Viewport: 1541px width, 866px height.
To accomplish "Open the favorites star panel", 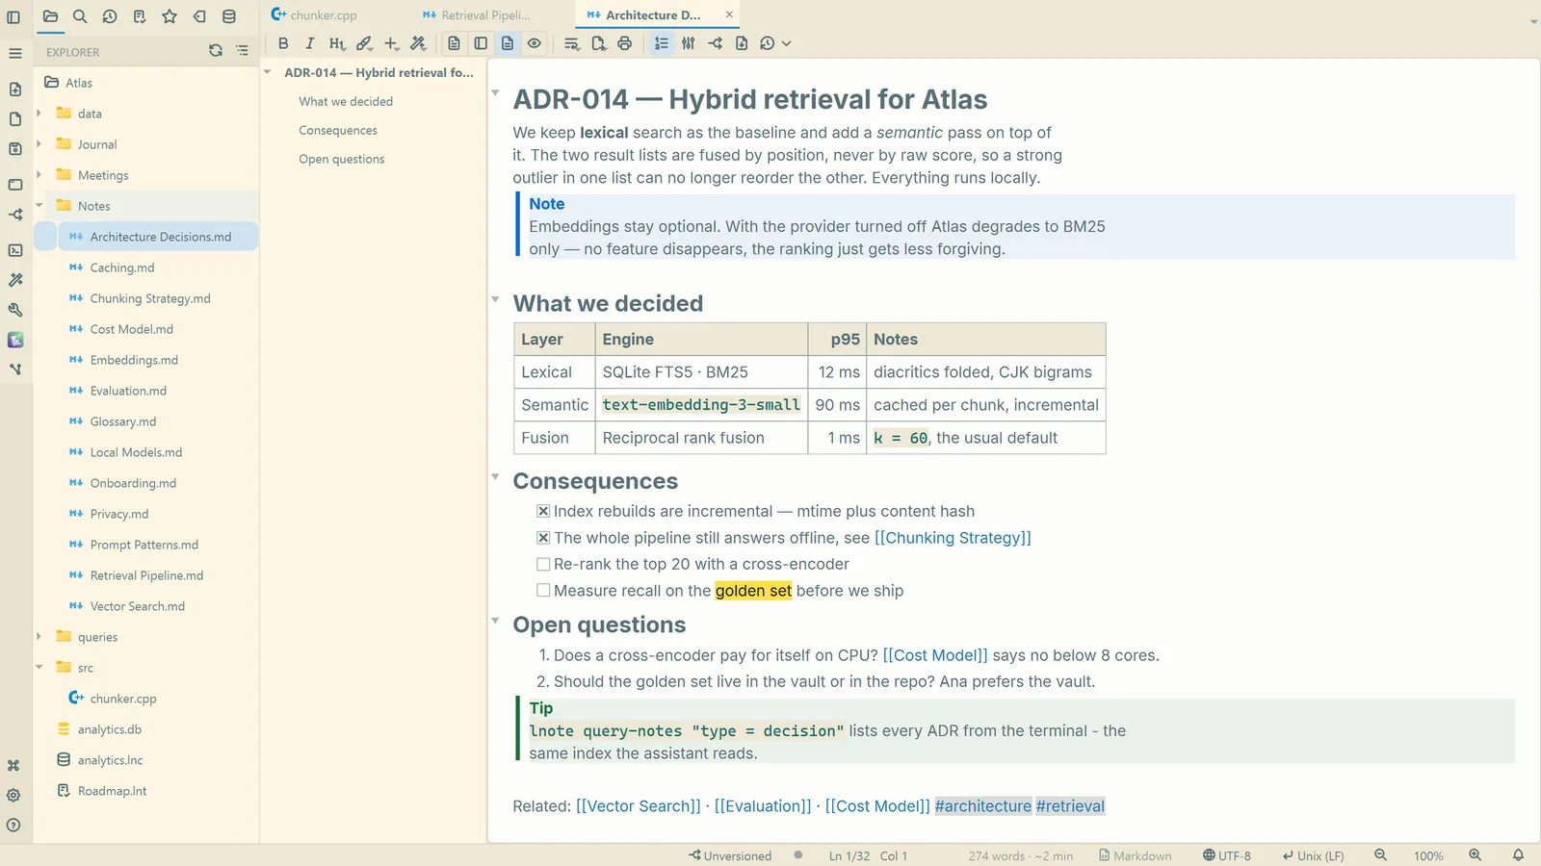I will point(170,16).
